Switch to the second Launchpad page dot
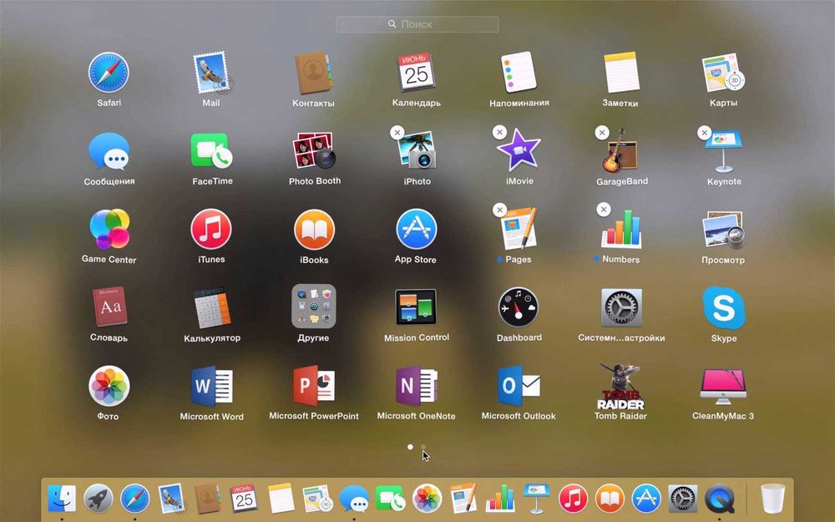Image resolution: width=835 pixels, height=522 pixels. tap(423, 448)
